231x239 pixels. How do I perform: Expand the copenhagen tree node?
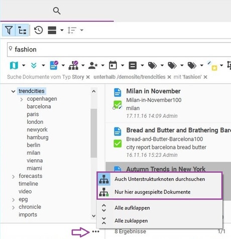[x=22, y=99]
